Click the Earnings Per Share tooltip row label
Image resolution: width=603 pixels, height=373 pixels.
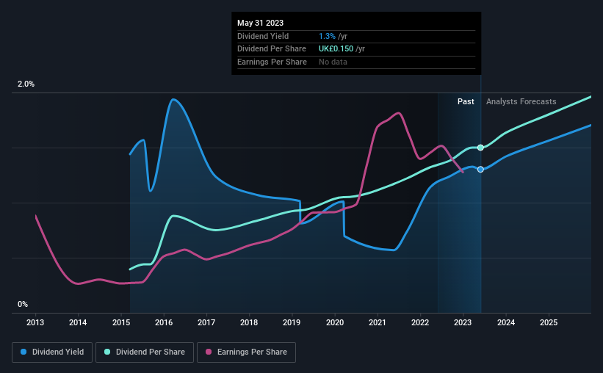(272, 62)
